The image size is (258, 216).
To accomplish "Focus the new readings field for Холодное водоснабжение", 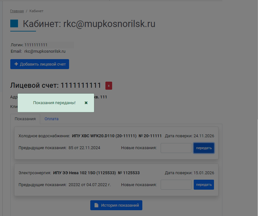I will [x=176, y=148].
